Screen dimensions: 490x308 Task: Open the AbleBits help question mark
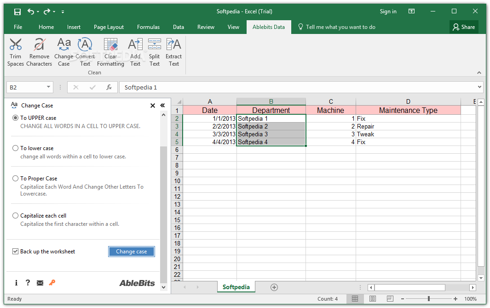(x=28, y=282)
